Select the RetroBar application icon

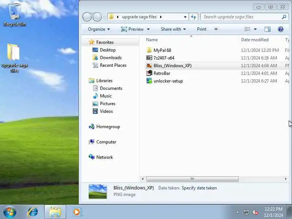pyautogui.click(x=149, y=73)
